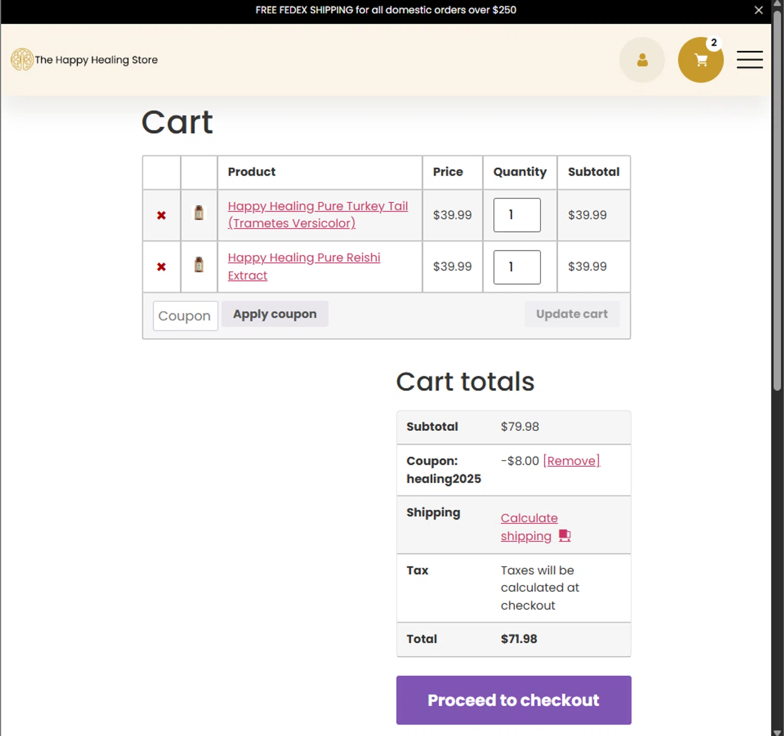This screenshot has height=736, width=784.
Task: Click scrollbar down arrow
Action: [x=777, y=732]
